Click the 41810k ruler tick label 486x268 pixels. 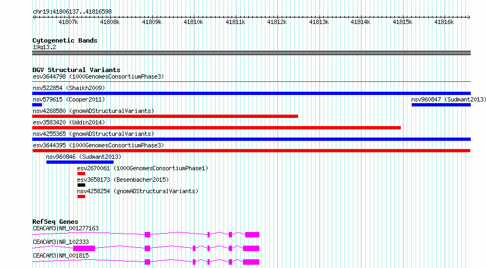tap(193, 22)
